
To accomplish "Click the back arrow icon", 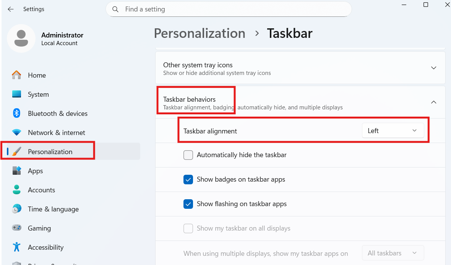I will click(11, 9).
